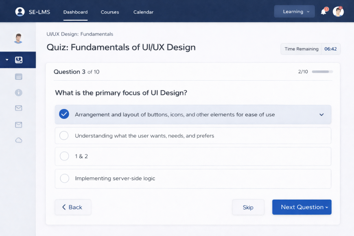
Task: Click the quiz progress bar
Action: pos(322,72)
